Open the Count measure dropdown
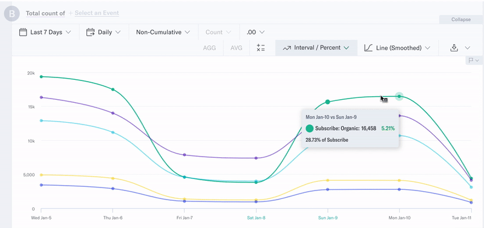This screenshot has width=484, height=228. [218, 32]
